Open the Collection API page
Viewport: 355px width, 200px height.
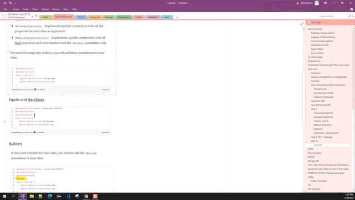click(x=318, y=101)
